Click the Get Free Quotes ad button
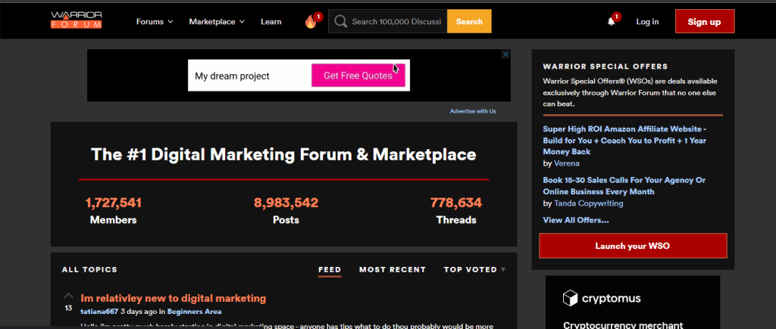 (x=358, y=76)
